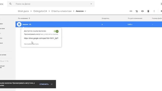Click the 0:48 modification time cell
The height and width of the screenshot is (91, 162).
pyautogui.click(x=130, y=25)
